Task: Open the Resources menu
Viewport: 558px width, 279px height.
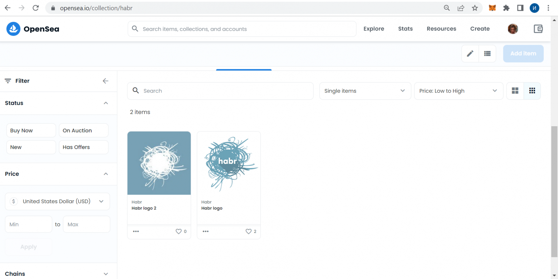Action: (441, 29)
